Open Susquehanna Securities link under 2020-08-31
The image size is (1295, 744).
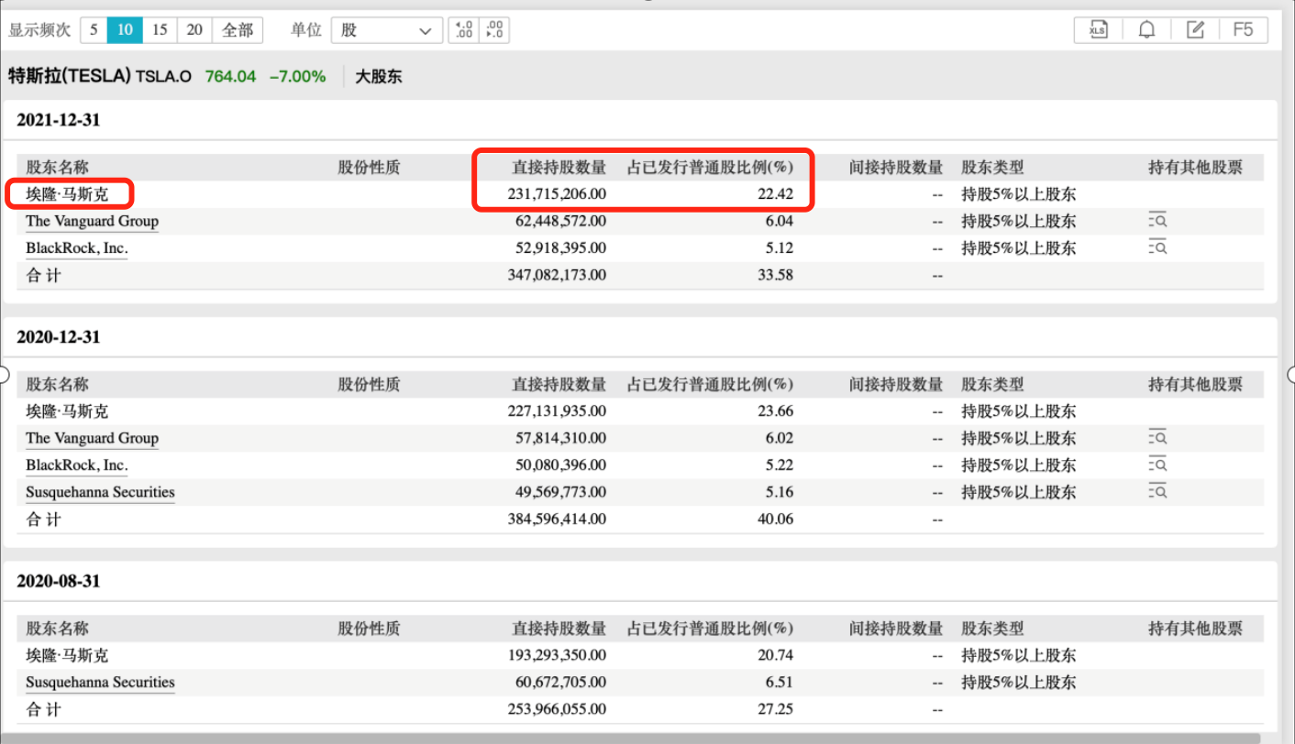100,683
